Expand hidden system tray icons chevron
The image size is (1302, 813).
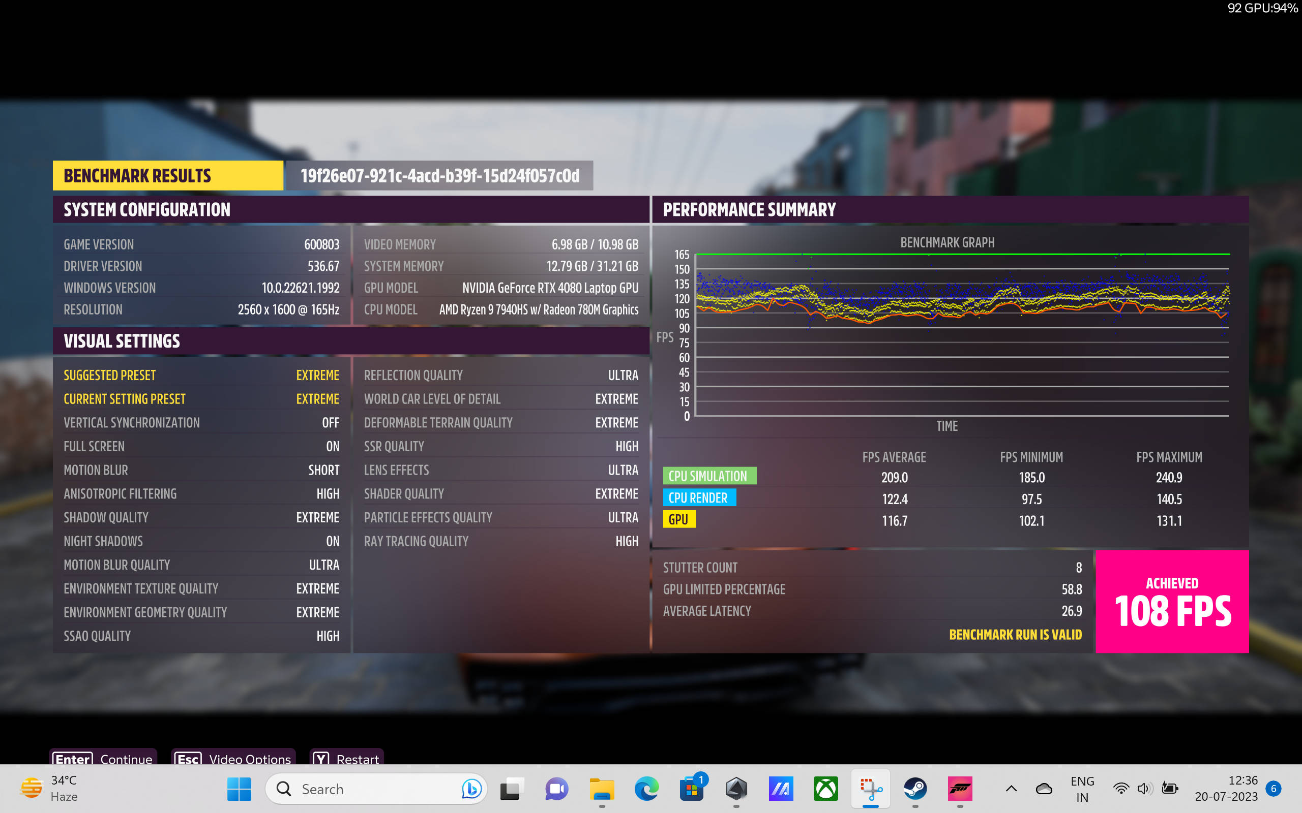coord(1011,789)
